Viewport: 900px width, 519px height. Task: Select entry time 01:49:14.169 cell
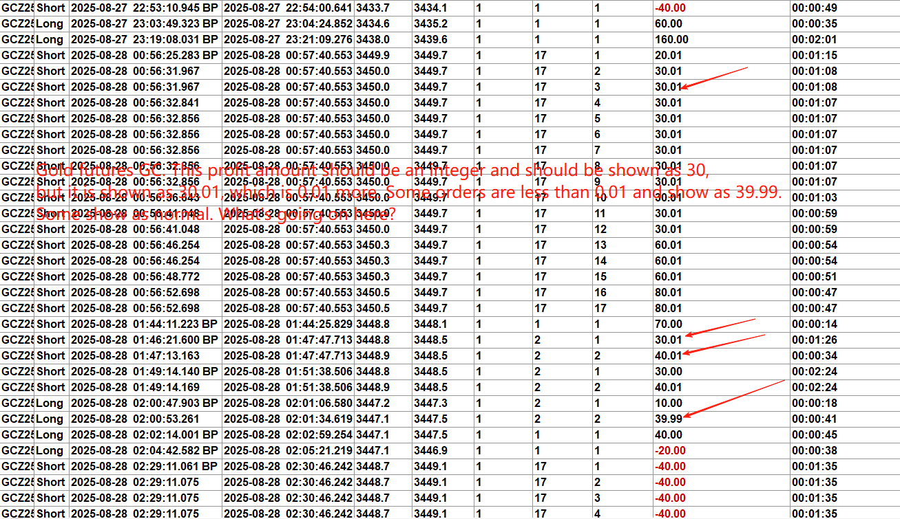(145, 387)
